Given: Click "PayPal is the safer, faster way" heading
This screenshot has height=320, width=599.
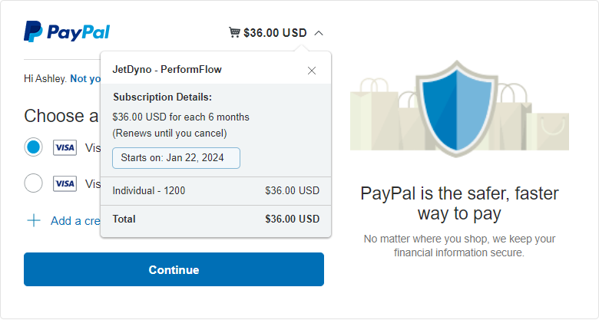Looking at the screenshot, I should click(x=459, y=203).
